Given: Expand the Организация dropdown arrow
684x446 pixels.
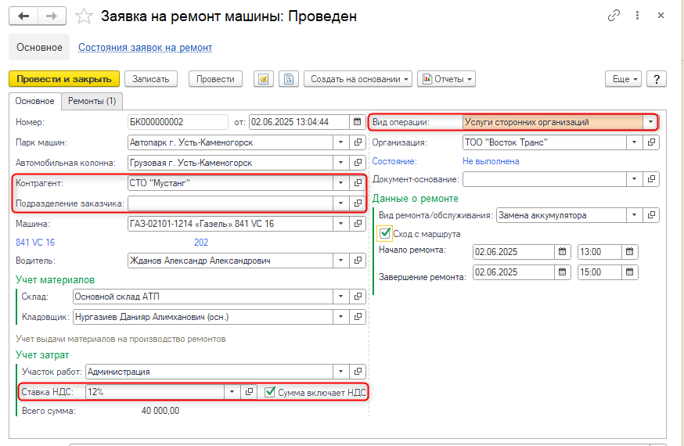Looking at the screenshot, I should coord(634,142).
